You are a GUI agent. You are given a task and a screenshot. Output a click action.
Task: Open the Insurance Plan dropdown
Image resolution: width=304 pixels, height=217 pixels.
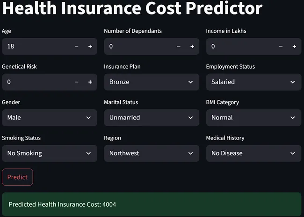pos(152,82)
